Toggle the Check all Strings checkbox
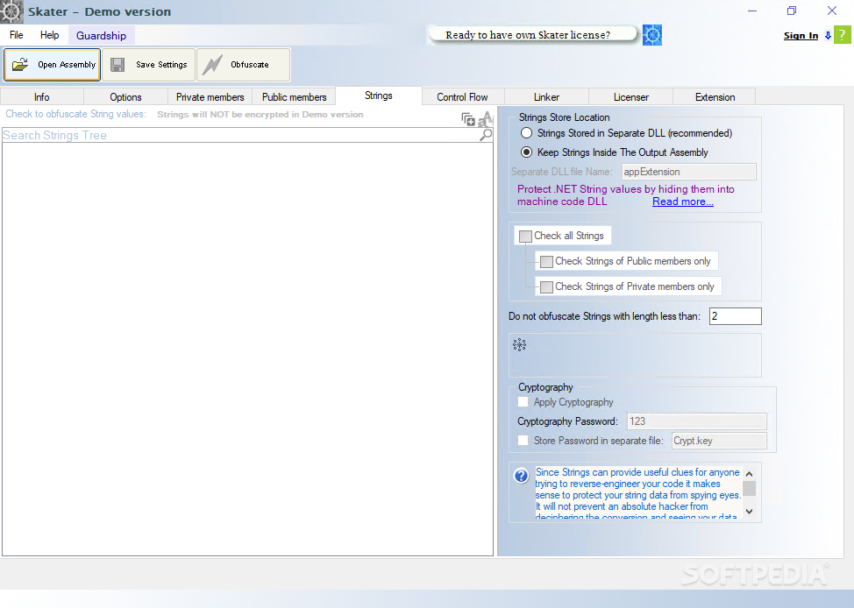This screenshot has width=854, height=608. (525, 237)
